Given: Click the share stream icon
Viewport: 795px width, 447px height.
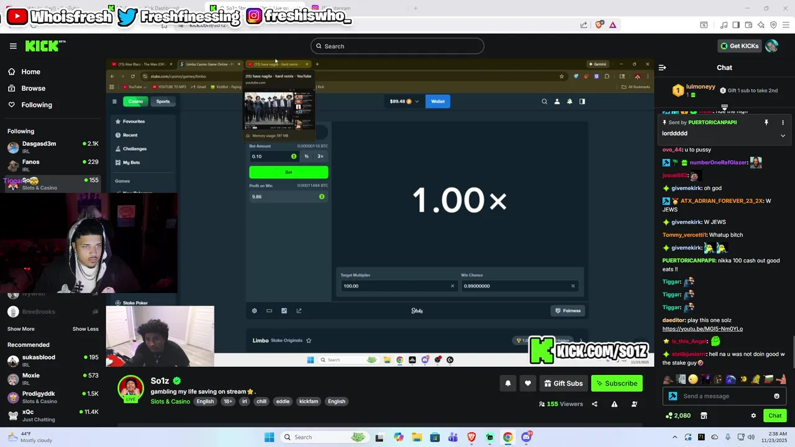Looking at the screenshot, I should coord(594,404).
